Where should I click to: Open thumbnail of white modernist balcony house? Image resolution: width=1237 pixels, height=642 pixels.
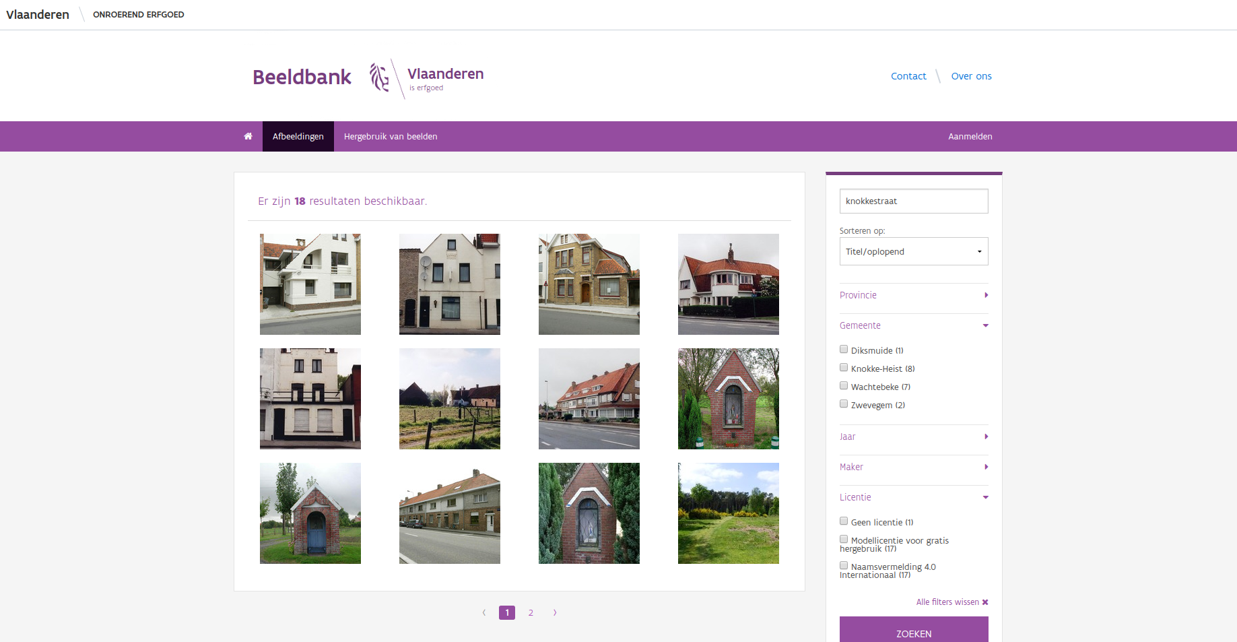click(310, 284)
